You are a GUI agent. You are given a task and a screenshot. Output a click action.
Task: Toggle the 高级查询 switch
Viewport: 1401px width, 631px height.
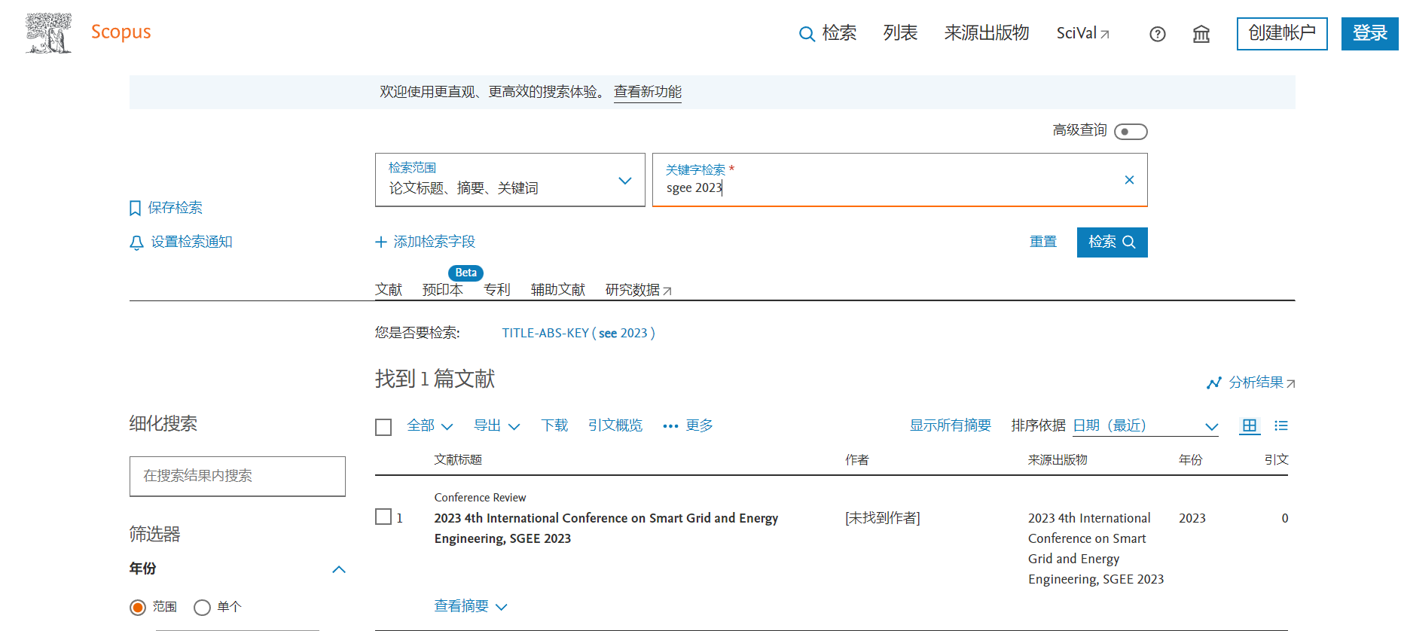tap(1130, 132)
